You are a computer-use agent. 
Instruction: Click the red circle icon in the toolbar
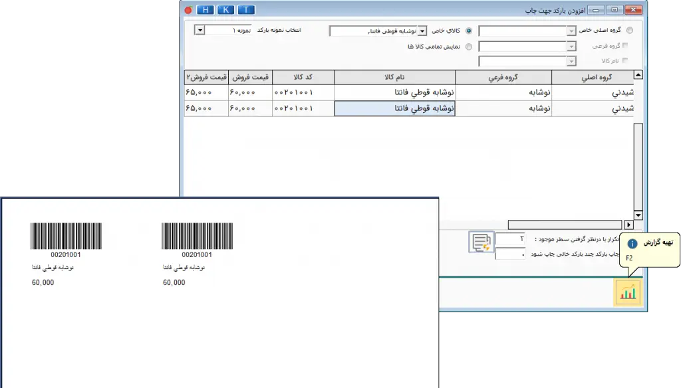click(x=188, y=9)
